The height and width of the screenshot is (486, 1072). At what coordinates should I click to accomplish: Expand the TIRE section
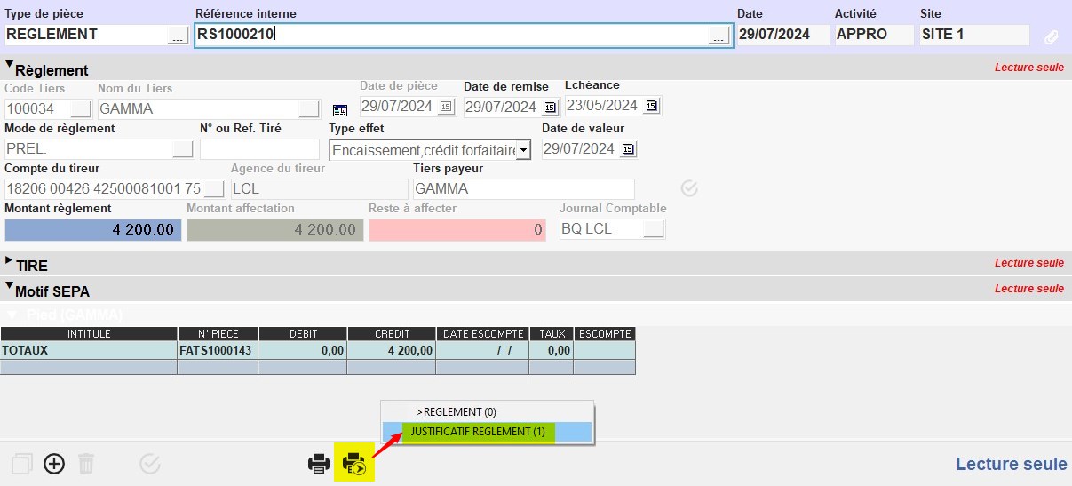[10, 263]
